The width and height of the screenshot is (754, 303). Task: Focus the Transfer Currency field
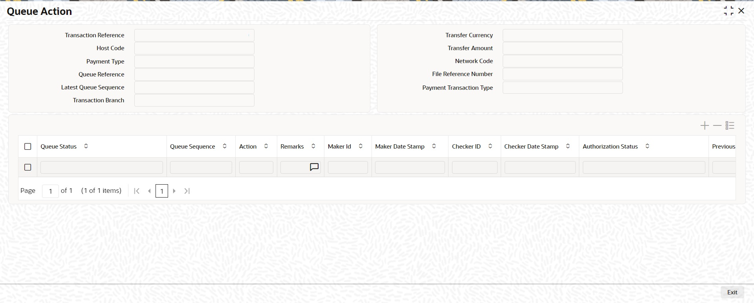coord(563,35)
